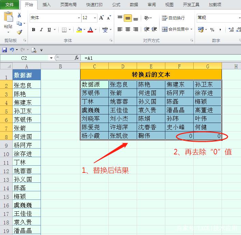Open the Name Box dropdown arrow
Screen dimensions: 241x235
[51, 58]
